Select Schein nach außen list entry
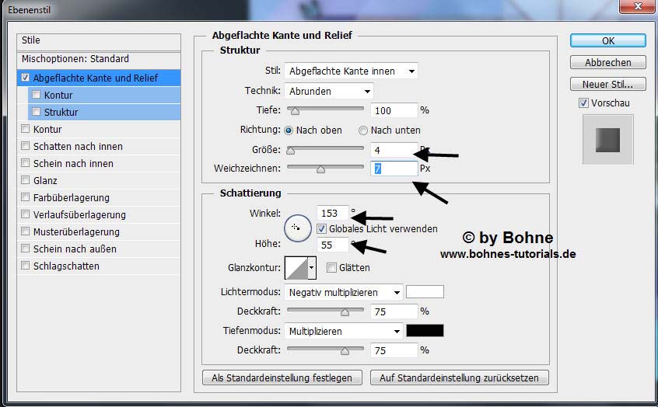658x407 pixels. click(75, 249)
